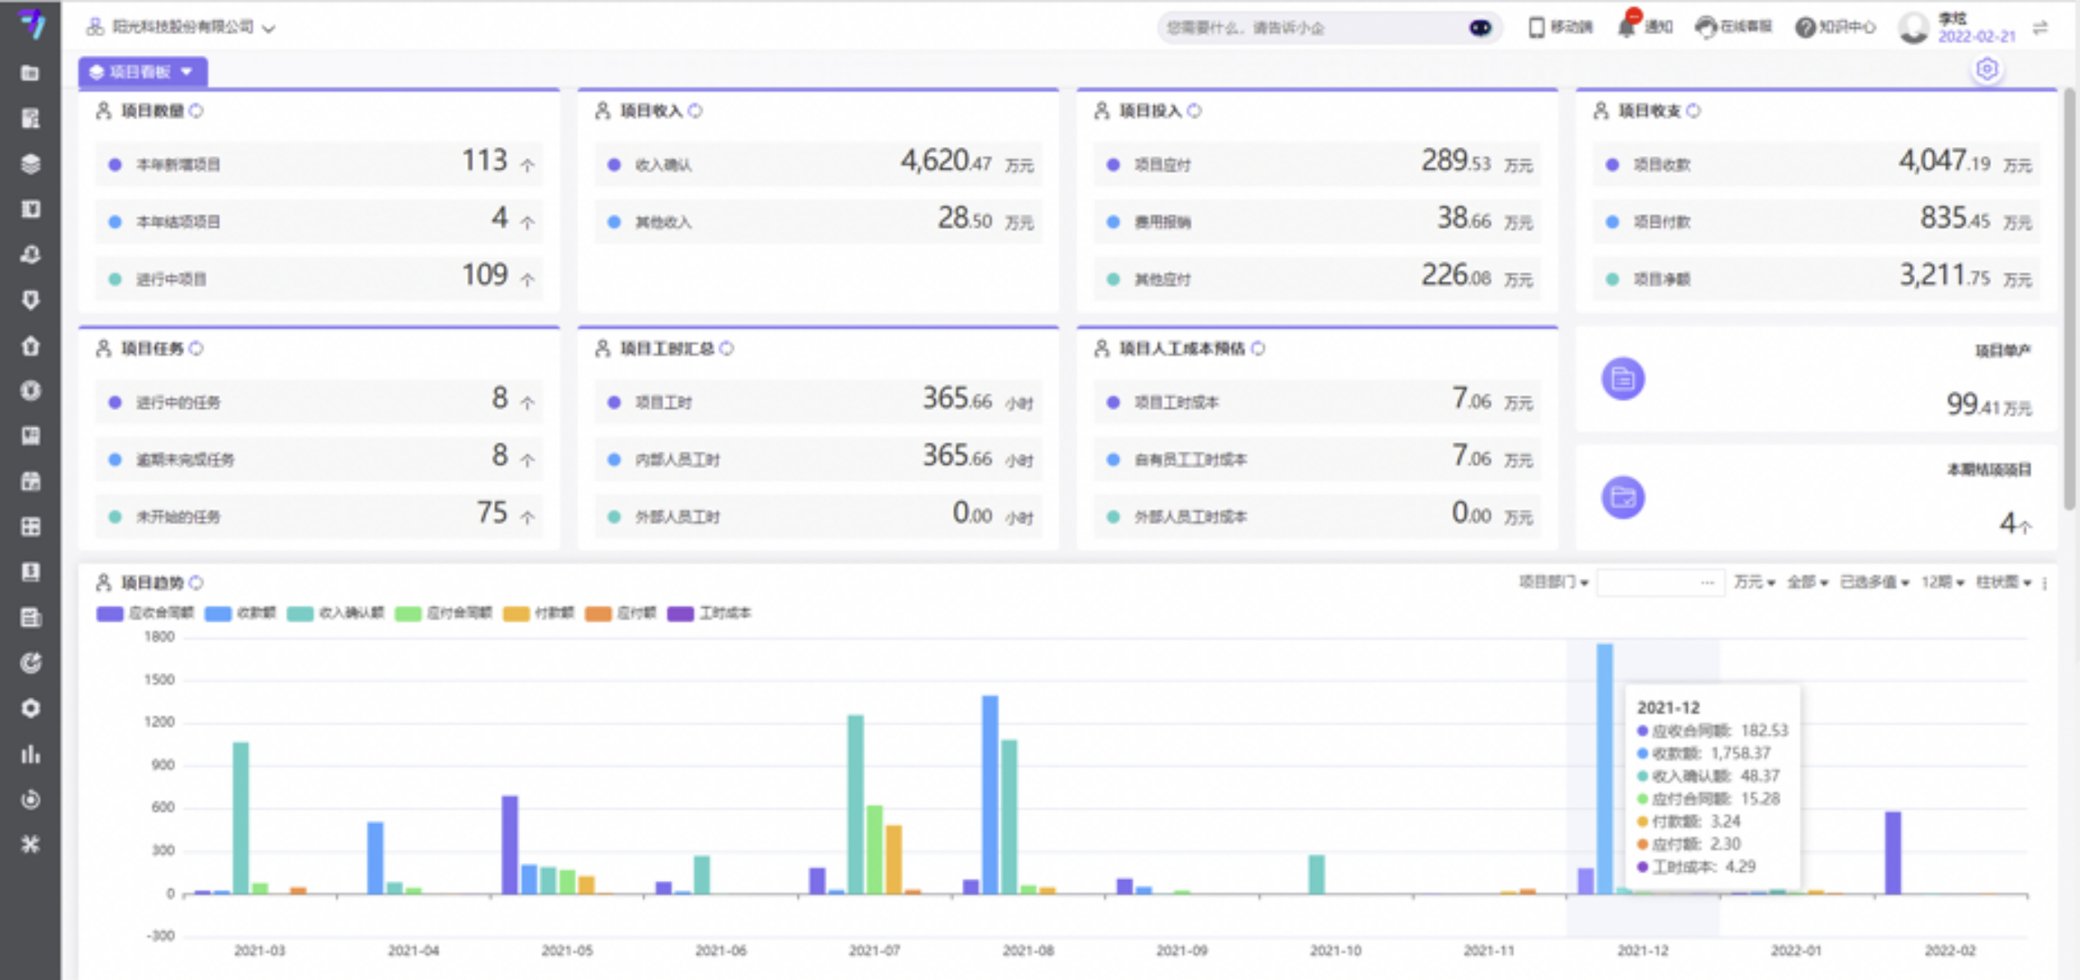
Task: Click the notification bell icon
Action: coord(1626,28)
